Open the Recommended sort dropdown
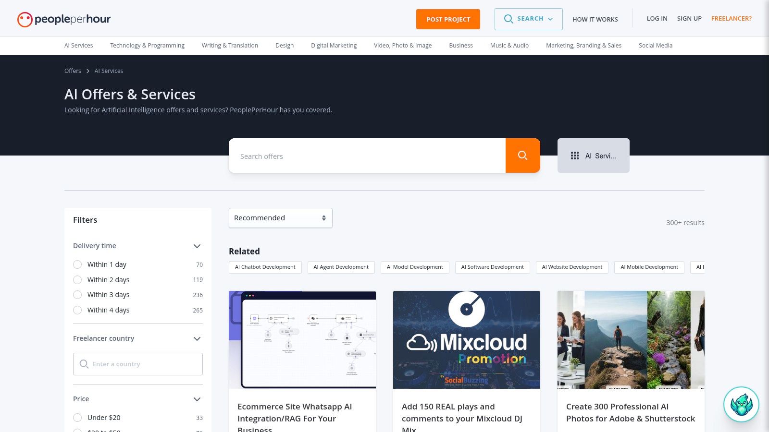The image size is (769, 432). point(280,217)
